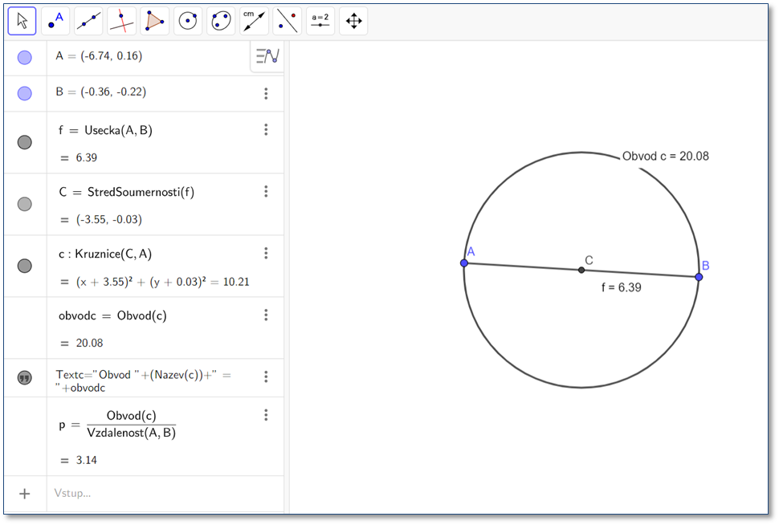The width and height of the screenshot is (779, 525).
Task: Click the plus button beside the input field
Action: pyautogui.click(x=25, y=494)
